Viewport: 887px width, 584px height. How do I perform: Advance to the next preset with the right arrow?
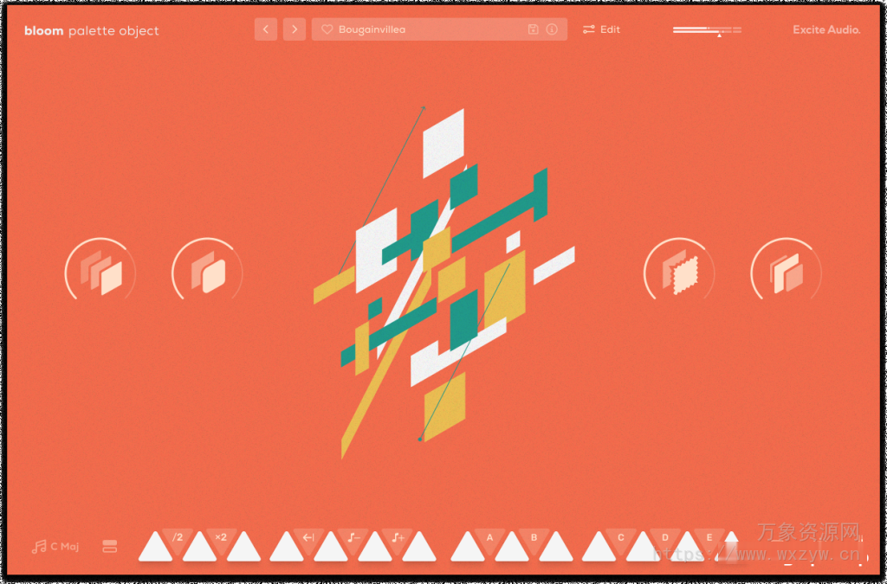tap(295, 29)
